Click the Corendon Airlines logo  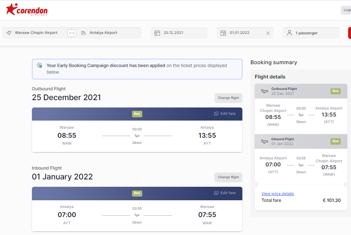27,9
